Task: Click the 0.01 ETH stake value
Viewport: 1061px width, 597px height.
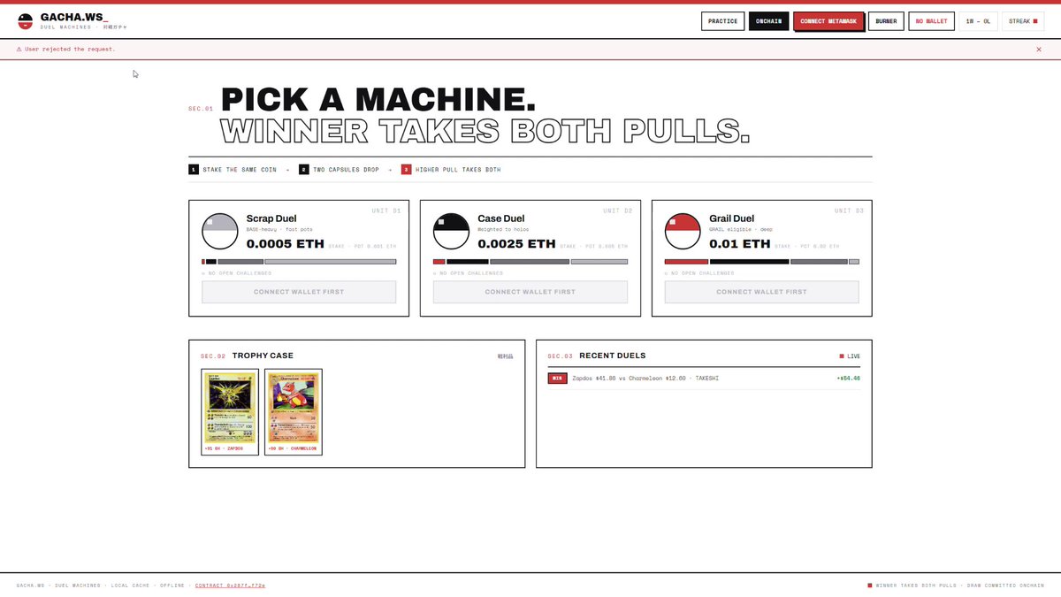Action: 740,244
